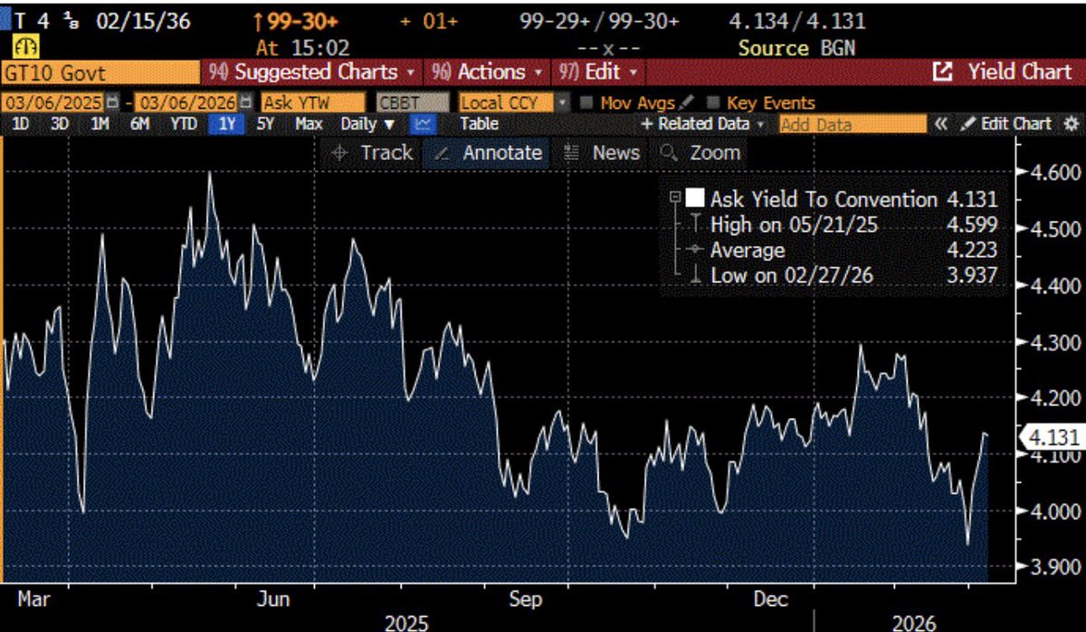Toggle the Ask Yield legend series box
The width and height of the screenshot is (1086, 632).
[674, 199]
